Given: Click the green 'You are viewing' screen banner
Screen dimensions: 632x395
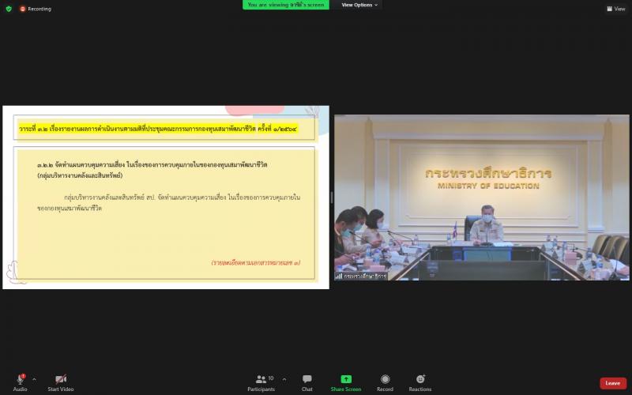Looking at the screenshot, I should coord(286,5).
